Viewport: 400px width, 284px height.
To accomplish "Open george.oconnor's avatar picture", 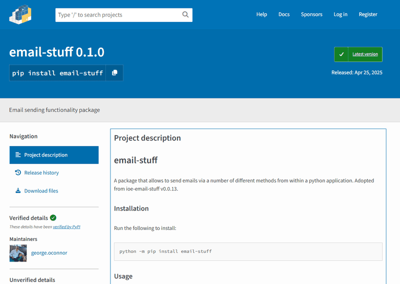I will pyautogui.click(x=18, y=253).
